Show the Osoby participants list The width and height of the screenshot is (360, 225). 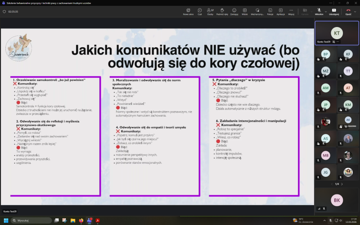pos(210,11)
